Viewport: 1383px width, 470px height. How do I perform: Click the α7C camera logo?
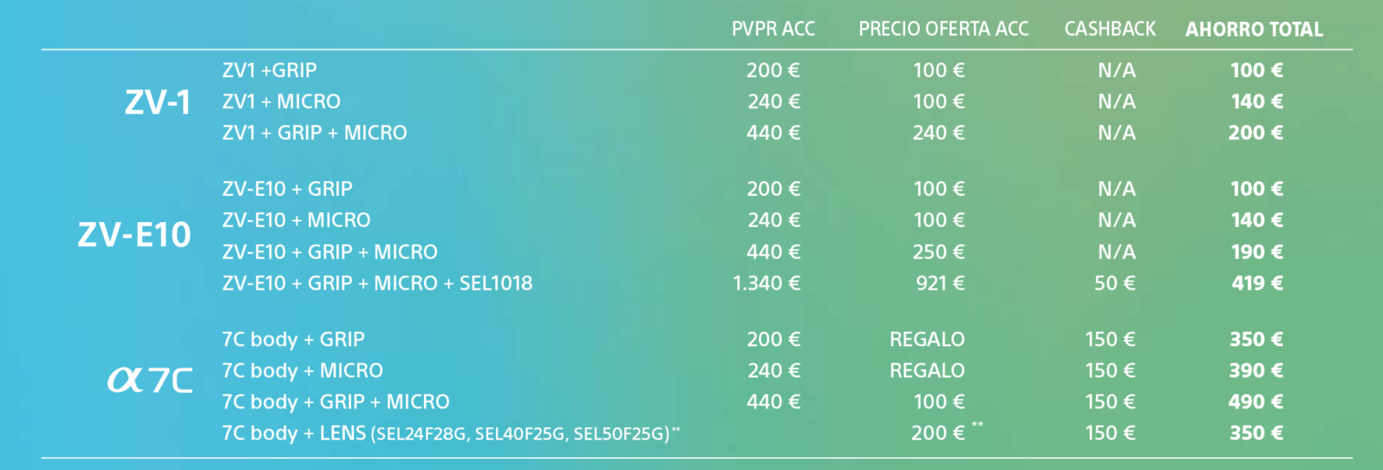click(149, 380)
